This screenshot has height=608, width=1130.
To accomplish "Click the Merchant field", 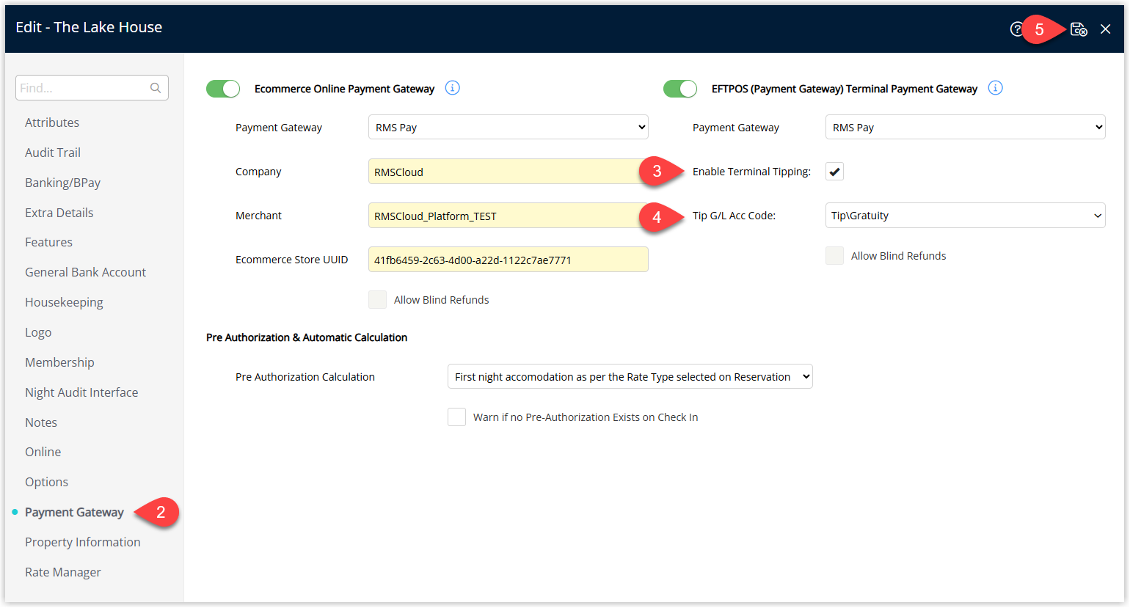I will [x=508, y=216].
